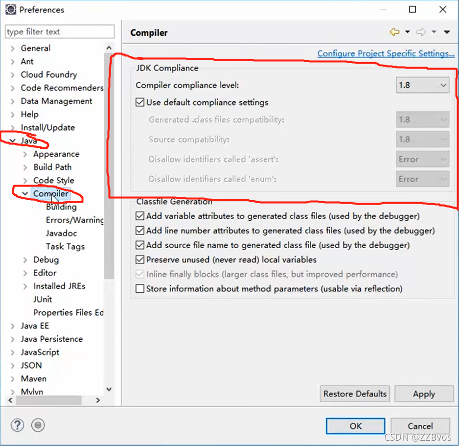
Task: Maximize the Preferences window
Action: (413, 10)
